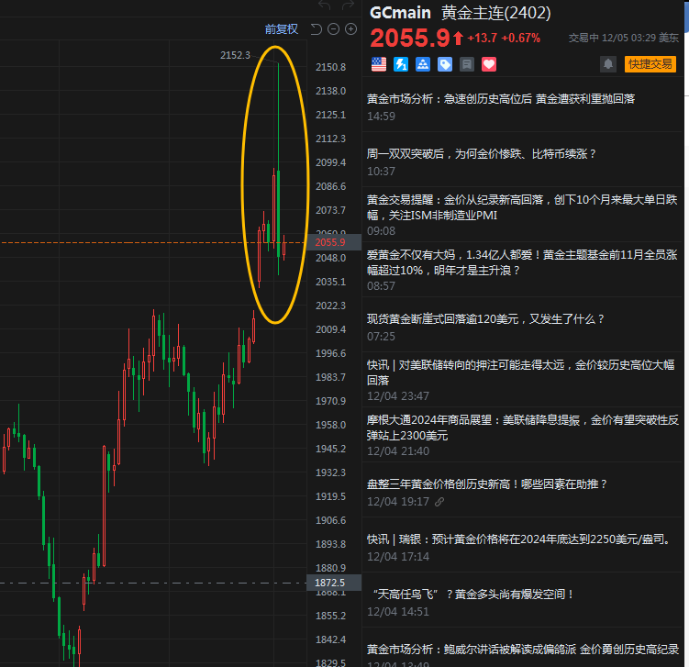Open news 鲍威尔讲话被解读成偏鸽派

(522, 650)
